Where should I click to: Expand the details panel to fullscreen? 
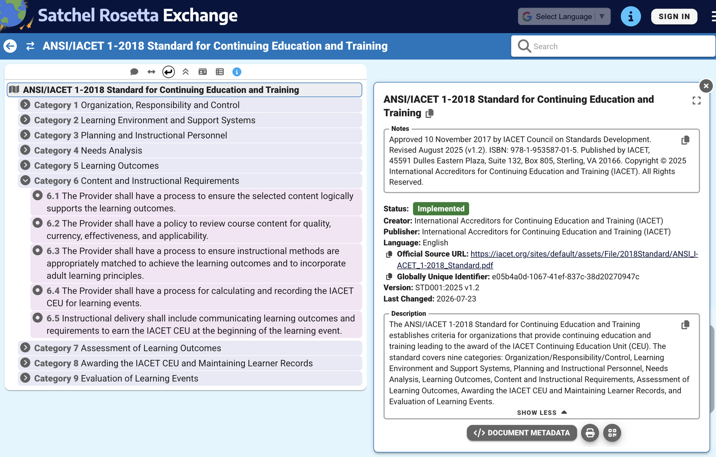(696, 101)
